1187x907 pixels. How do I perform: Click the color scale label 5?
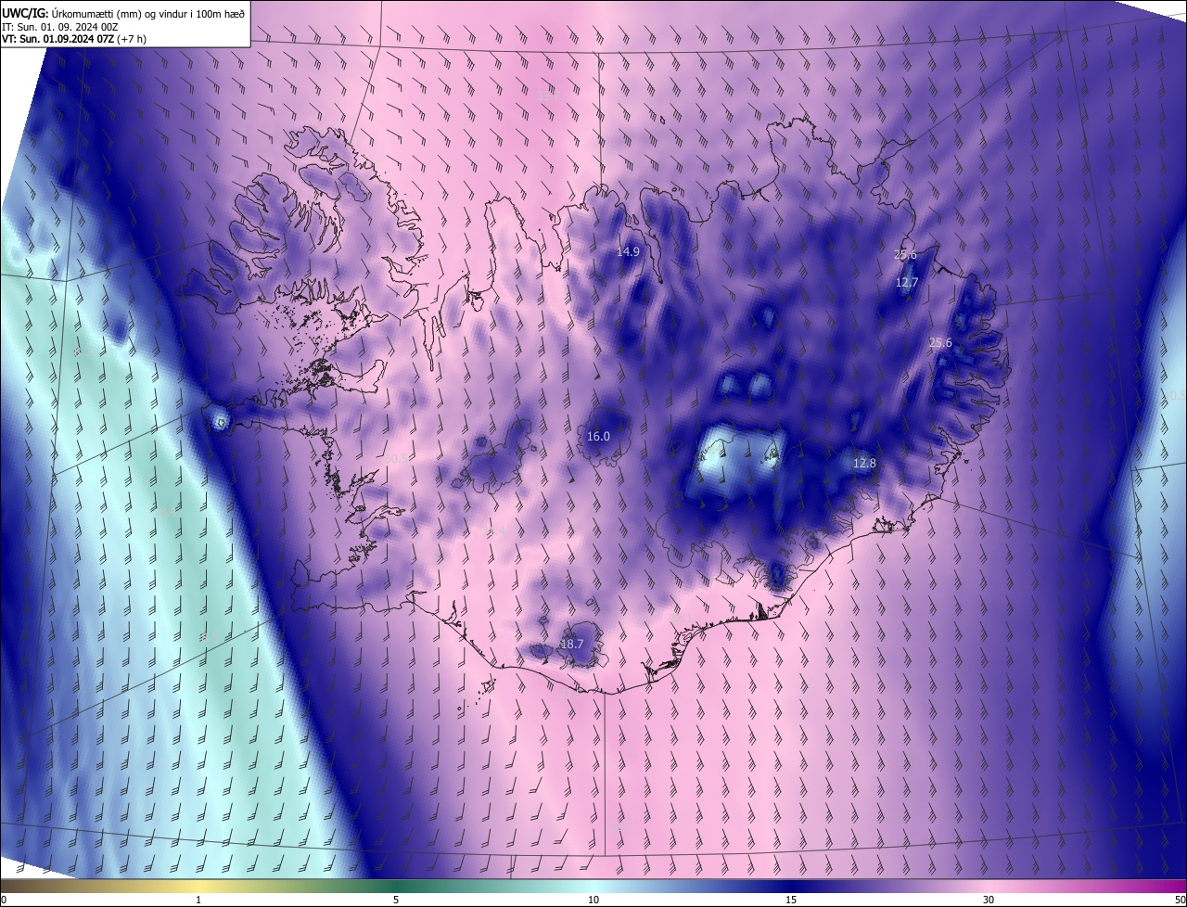point(396,901)
